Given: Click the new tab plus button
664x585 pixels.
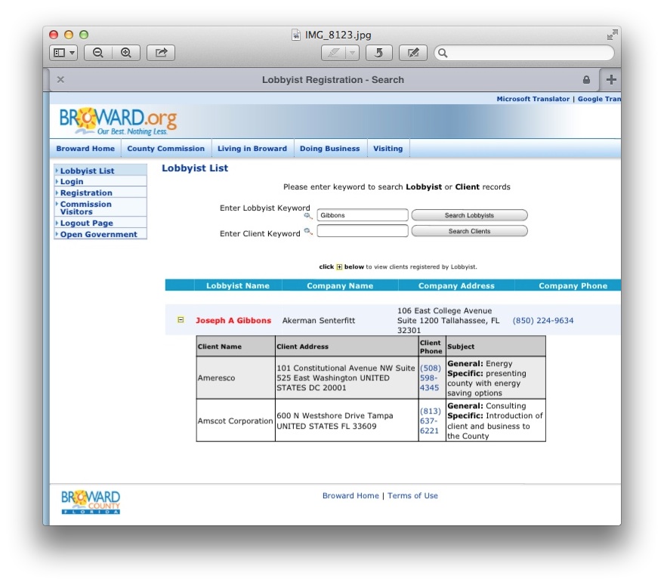Looking at the screenshot, I should (x=611, y=79).
